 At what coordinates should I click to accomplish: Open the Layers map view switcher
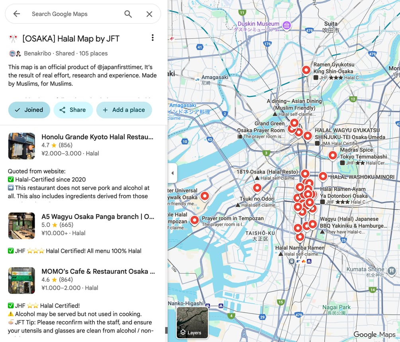coord(192,323)
